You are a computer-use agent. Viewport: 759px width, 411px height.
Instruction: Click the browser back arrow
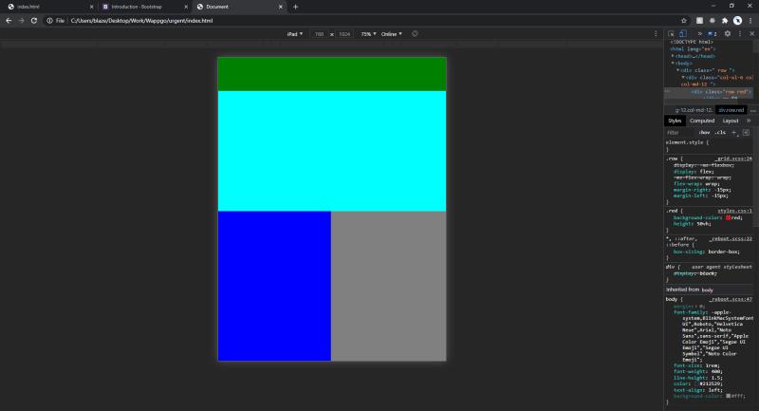click(8, 20)
